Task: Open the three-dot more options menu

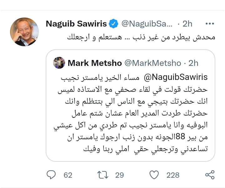Action: [x=209, y=24]
